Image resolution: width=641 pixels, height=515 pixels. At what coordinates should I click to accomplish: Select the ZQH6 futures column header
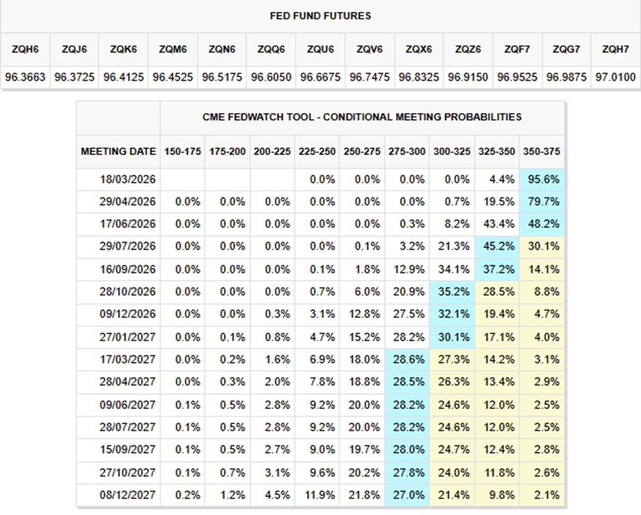[25, 49]
